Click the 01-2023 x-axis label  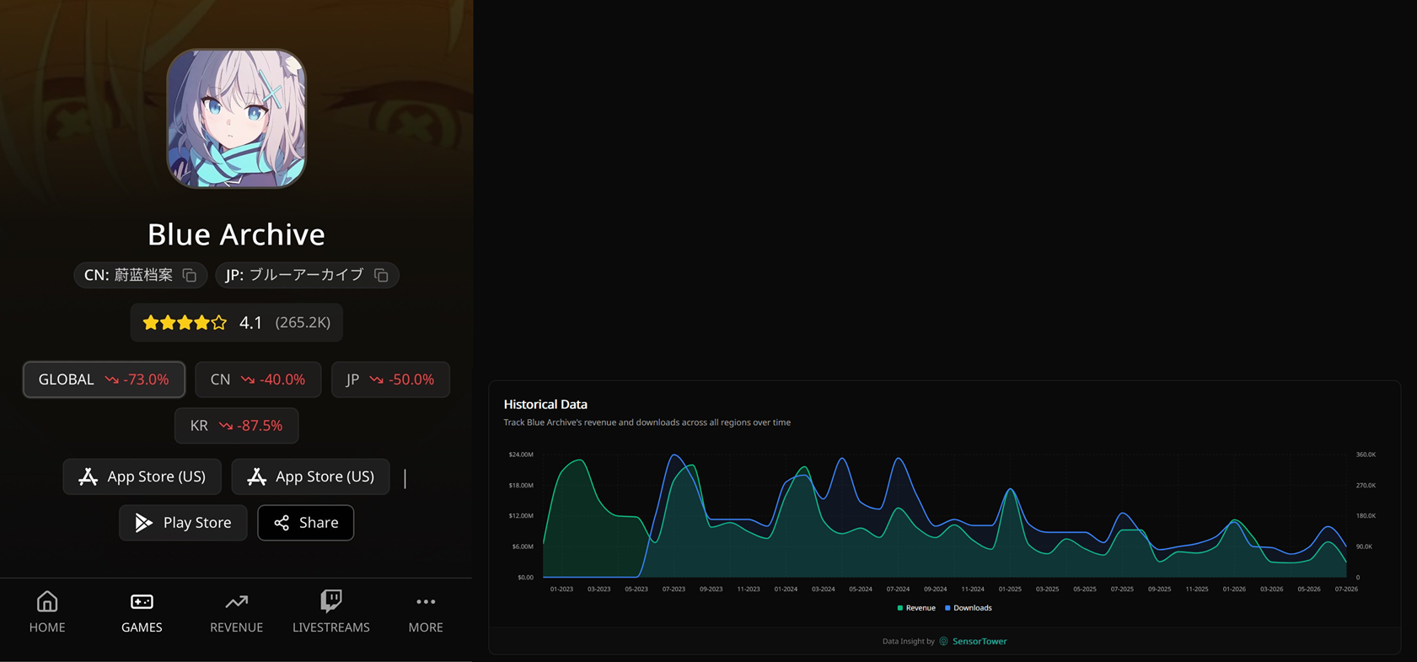click(x=561, y=589)
